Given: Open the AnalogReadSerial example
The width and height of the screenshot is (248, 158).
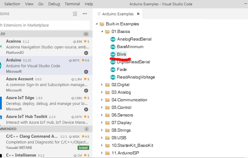Looking at the screenshot, I should [x=134, y=39].
